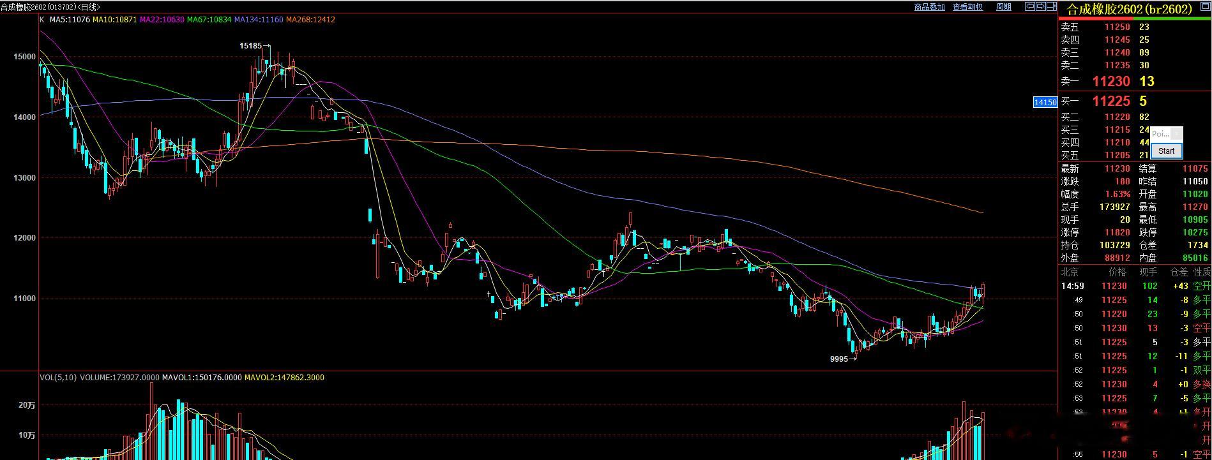Click the 14:59 tick row
Screen dimensions: 1212x460
pos(1135,286)
